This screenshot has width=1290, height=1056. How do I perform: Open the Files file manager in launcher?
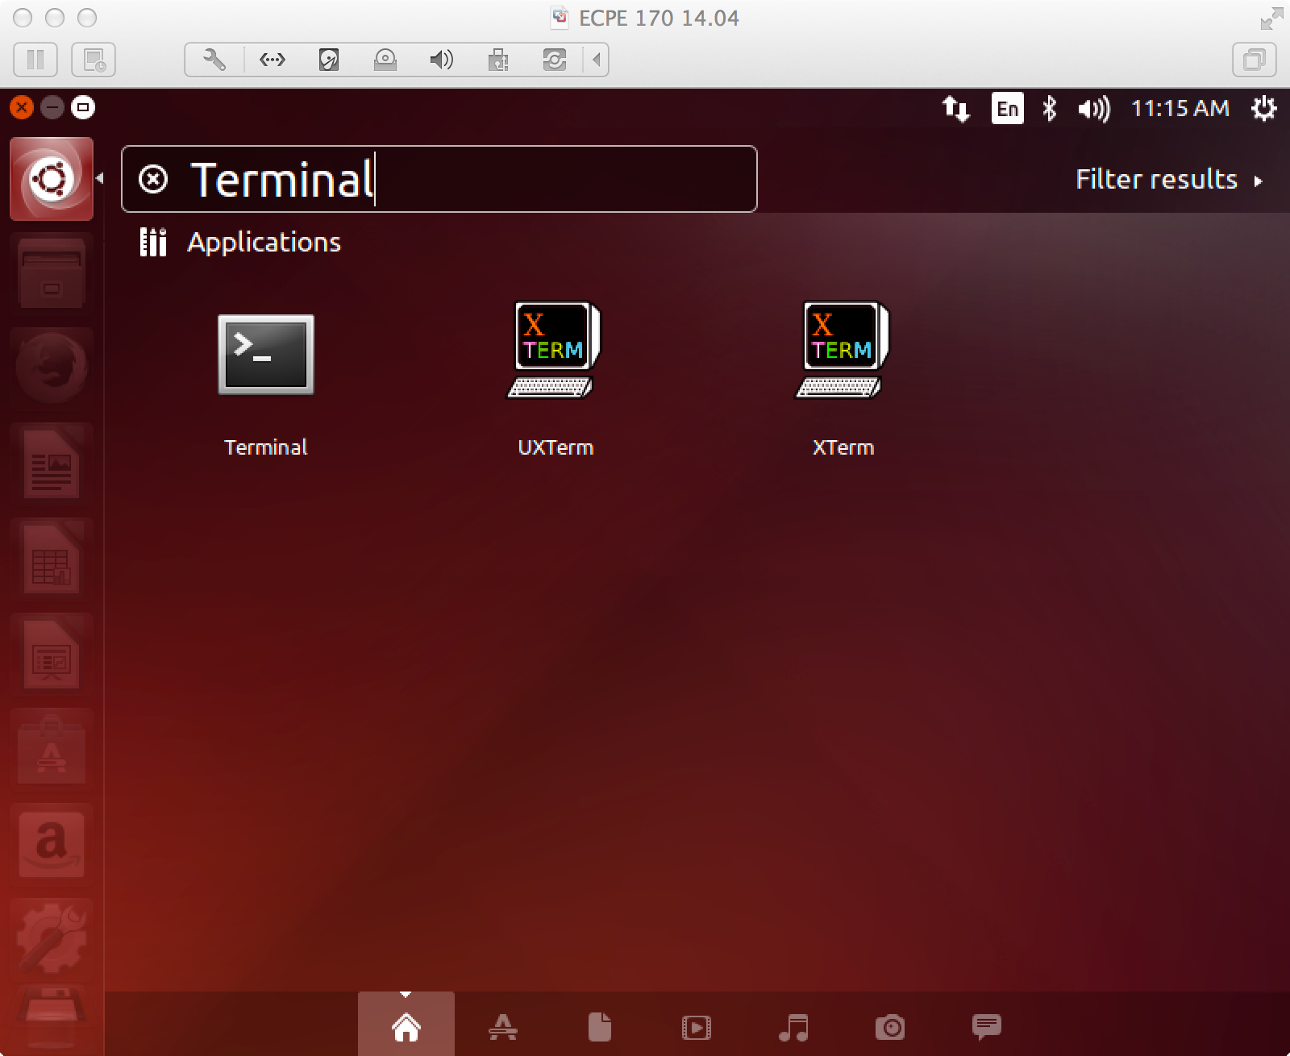pyautogui.click(x=51, y=274)
